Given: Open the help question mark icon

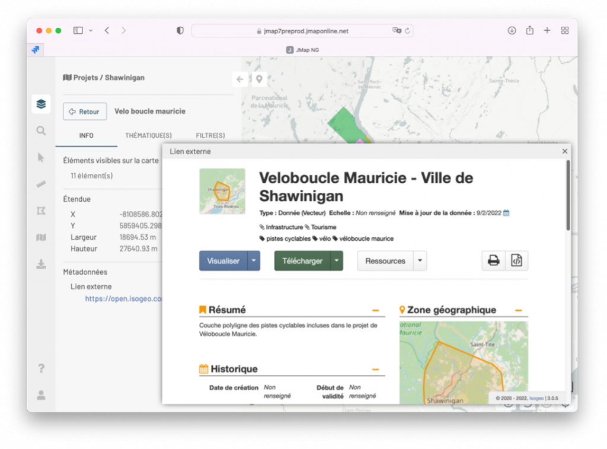Looking at the screenshot, I should click(41, 368).
